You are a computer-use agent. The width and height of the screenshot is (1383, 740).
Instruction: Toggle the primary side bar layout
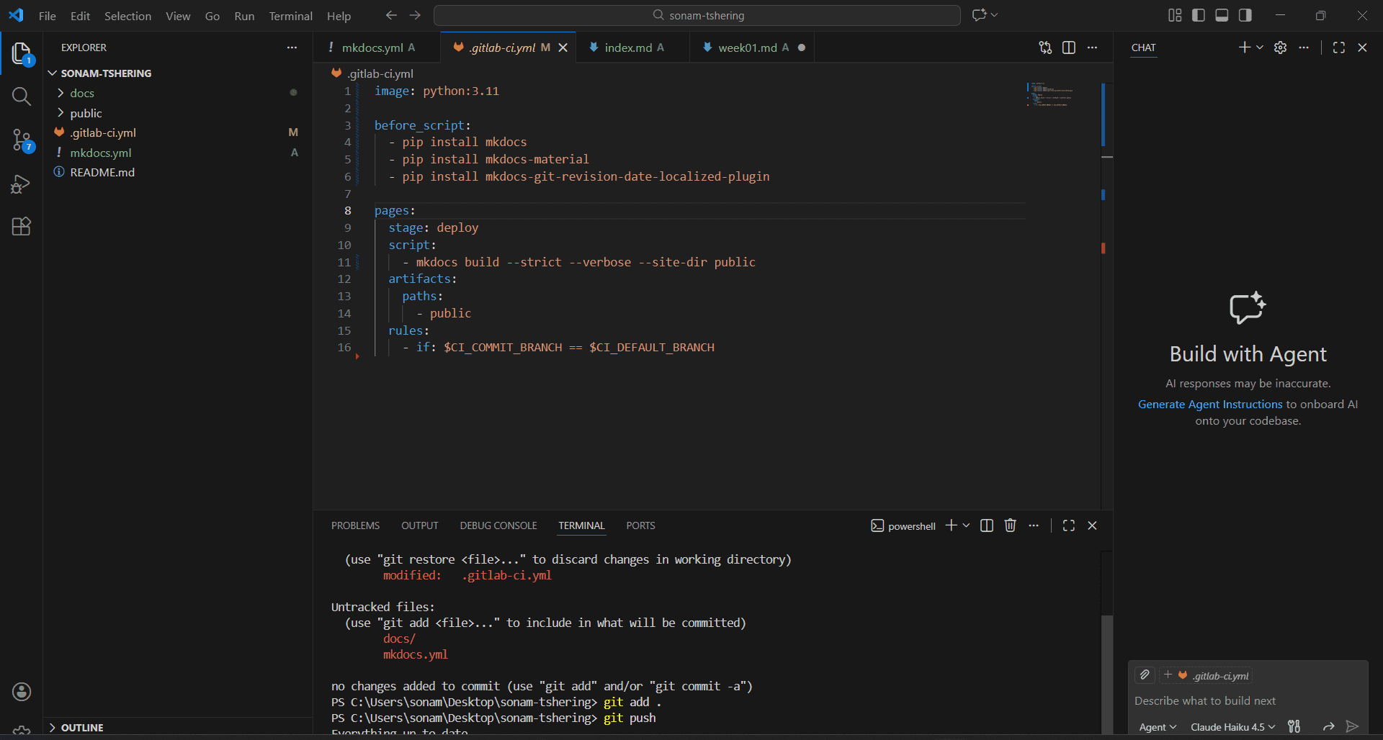pos(1199,15)
